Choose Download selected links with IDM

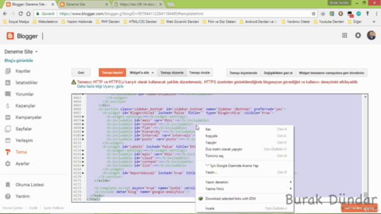(245, 199)
